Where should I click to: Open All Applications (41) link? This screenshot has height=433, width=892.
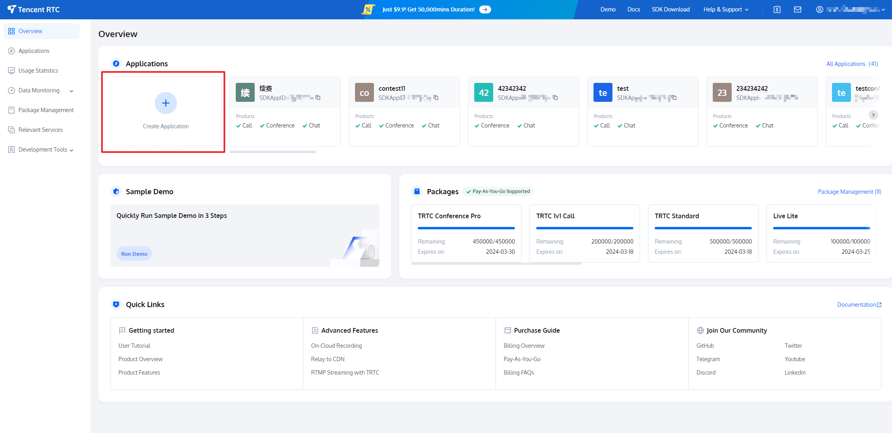[852, 64]
